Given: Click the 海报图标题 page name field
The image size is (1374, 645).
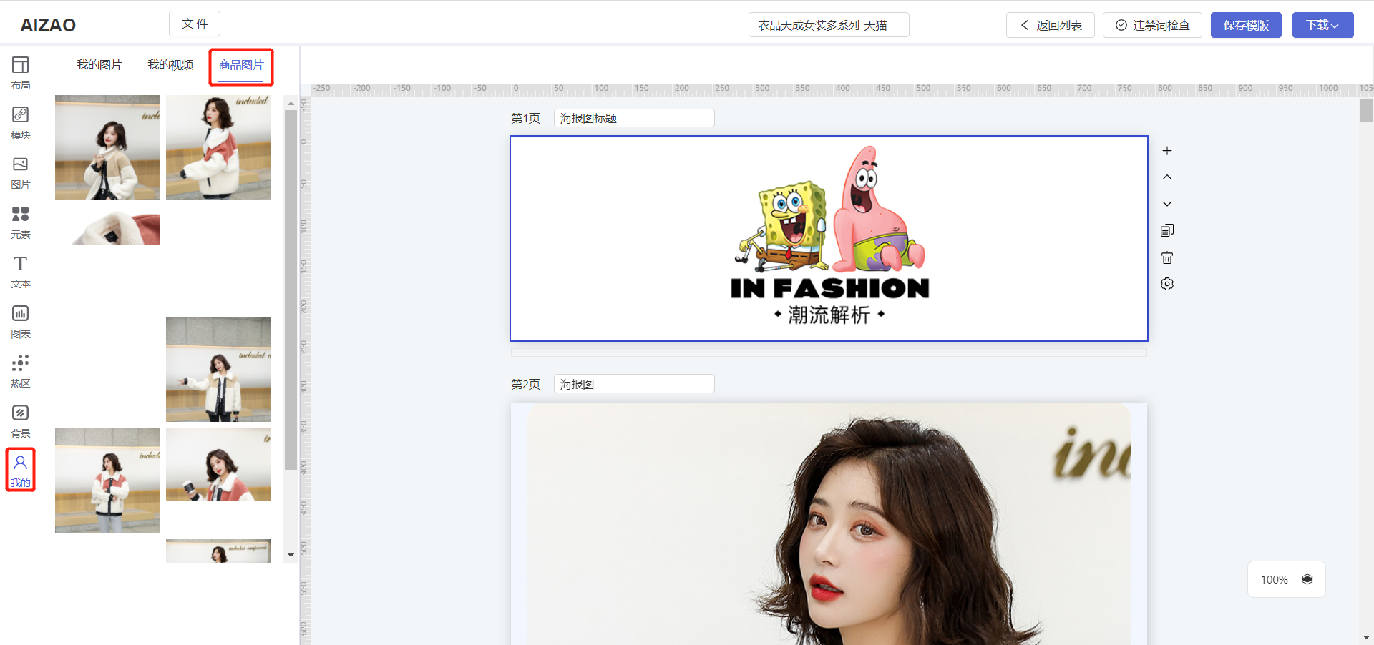Looking at the screenshot, I should 633,119.
